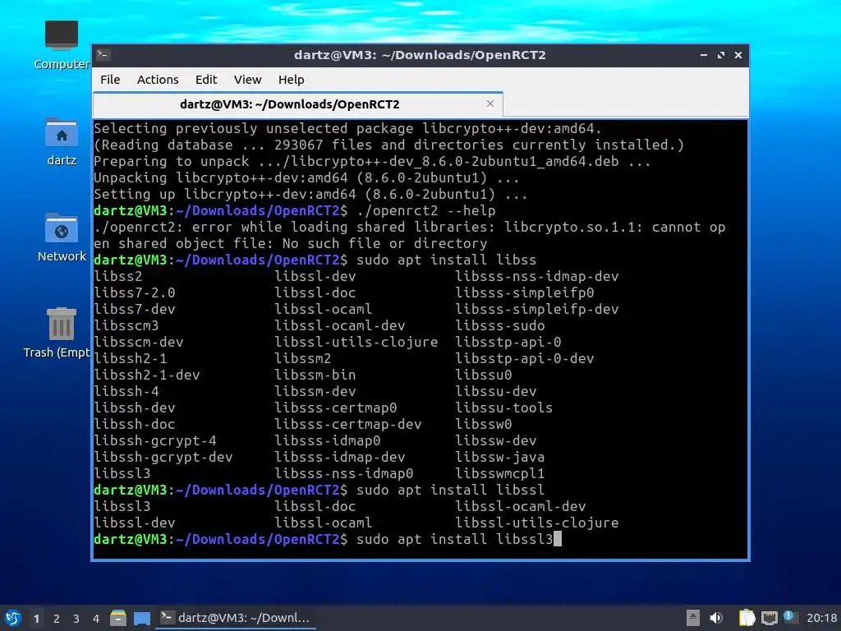Click the 'sudo apt install libssl3' command line
841x631 pixels.
[x=454, y=539]
